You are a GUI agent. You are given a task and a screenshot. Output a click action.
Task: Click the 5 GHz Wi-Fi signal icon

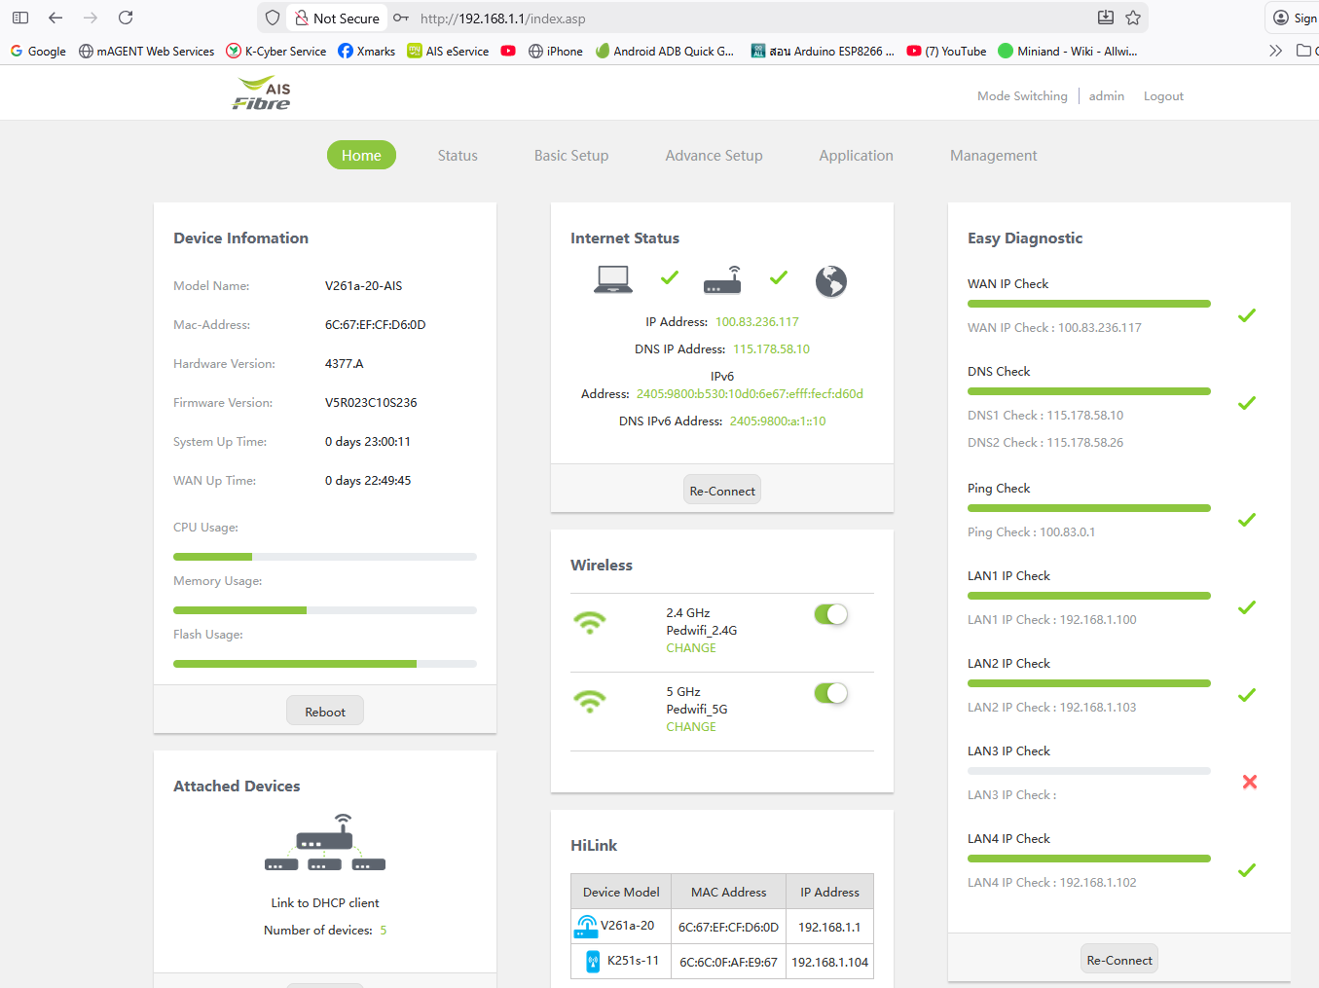[x=590, y=702]
